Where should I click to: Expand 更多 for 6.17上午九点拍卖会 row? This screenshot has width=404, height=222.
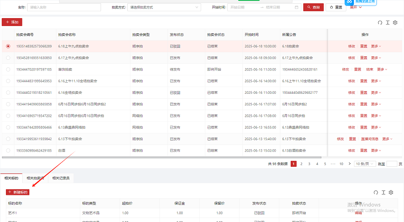point(376,58)
